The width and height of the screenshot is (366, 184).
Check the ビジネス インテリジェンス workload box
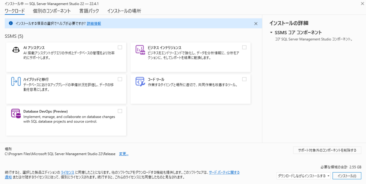click(x=244, y=47)
